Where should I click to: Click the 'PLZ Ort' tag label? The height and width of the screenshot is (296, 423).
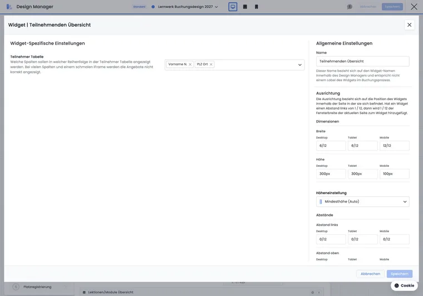click(203, 64)
